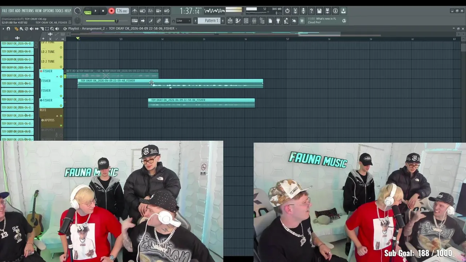
Task: Open the Playlist window icon
Action: click(x=230, y=21)
